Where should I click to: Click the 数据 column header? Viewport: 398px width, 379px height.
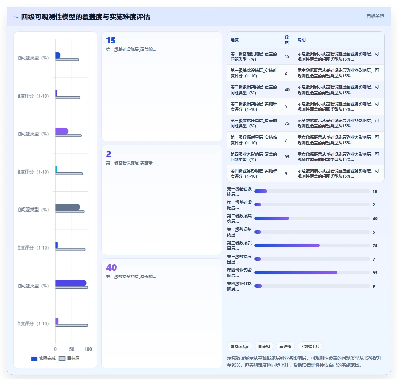pos(287,40)
